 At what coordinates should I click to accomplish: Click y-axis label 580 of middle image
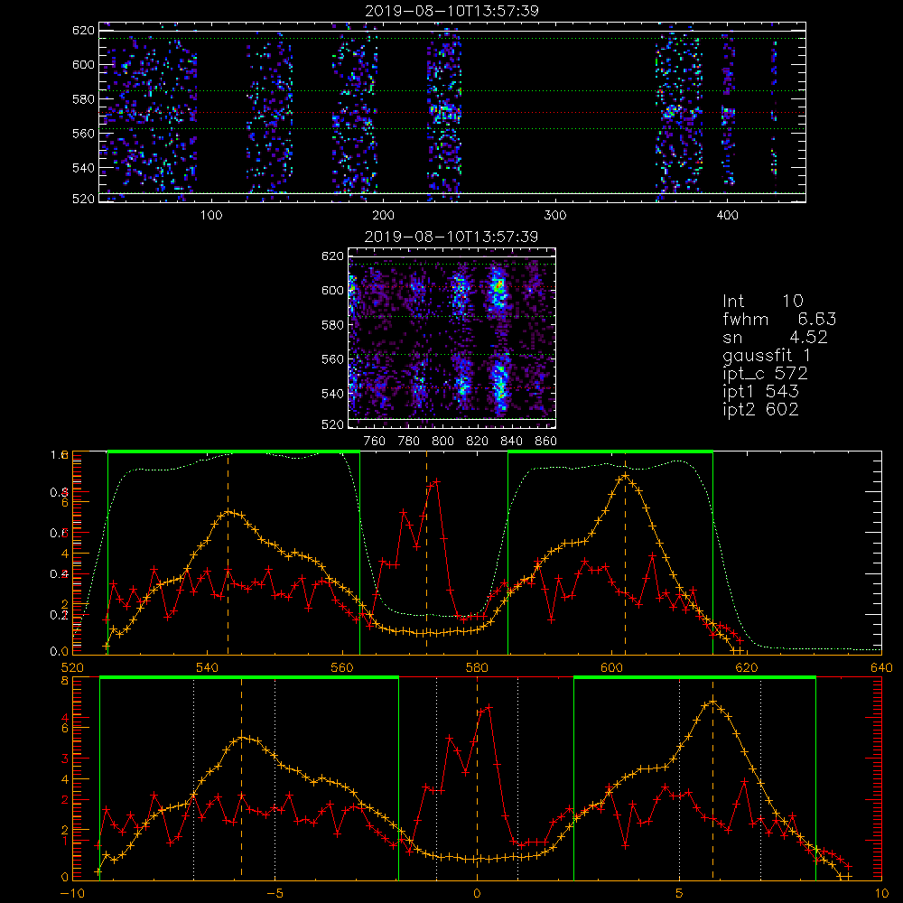[x=332, y=325]
